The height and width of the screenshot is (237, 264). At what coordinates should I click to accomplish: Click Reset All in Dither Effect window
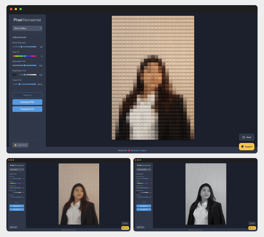144,203
